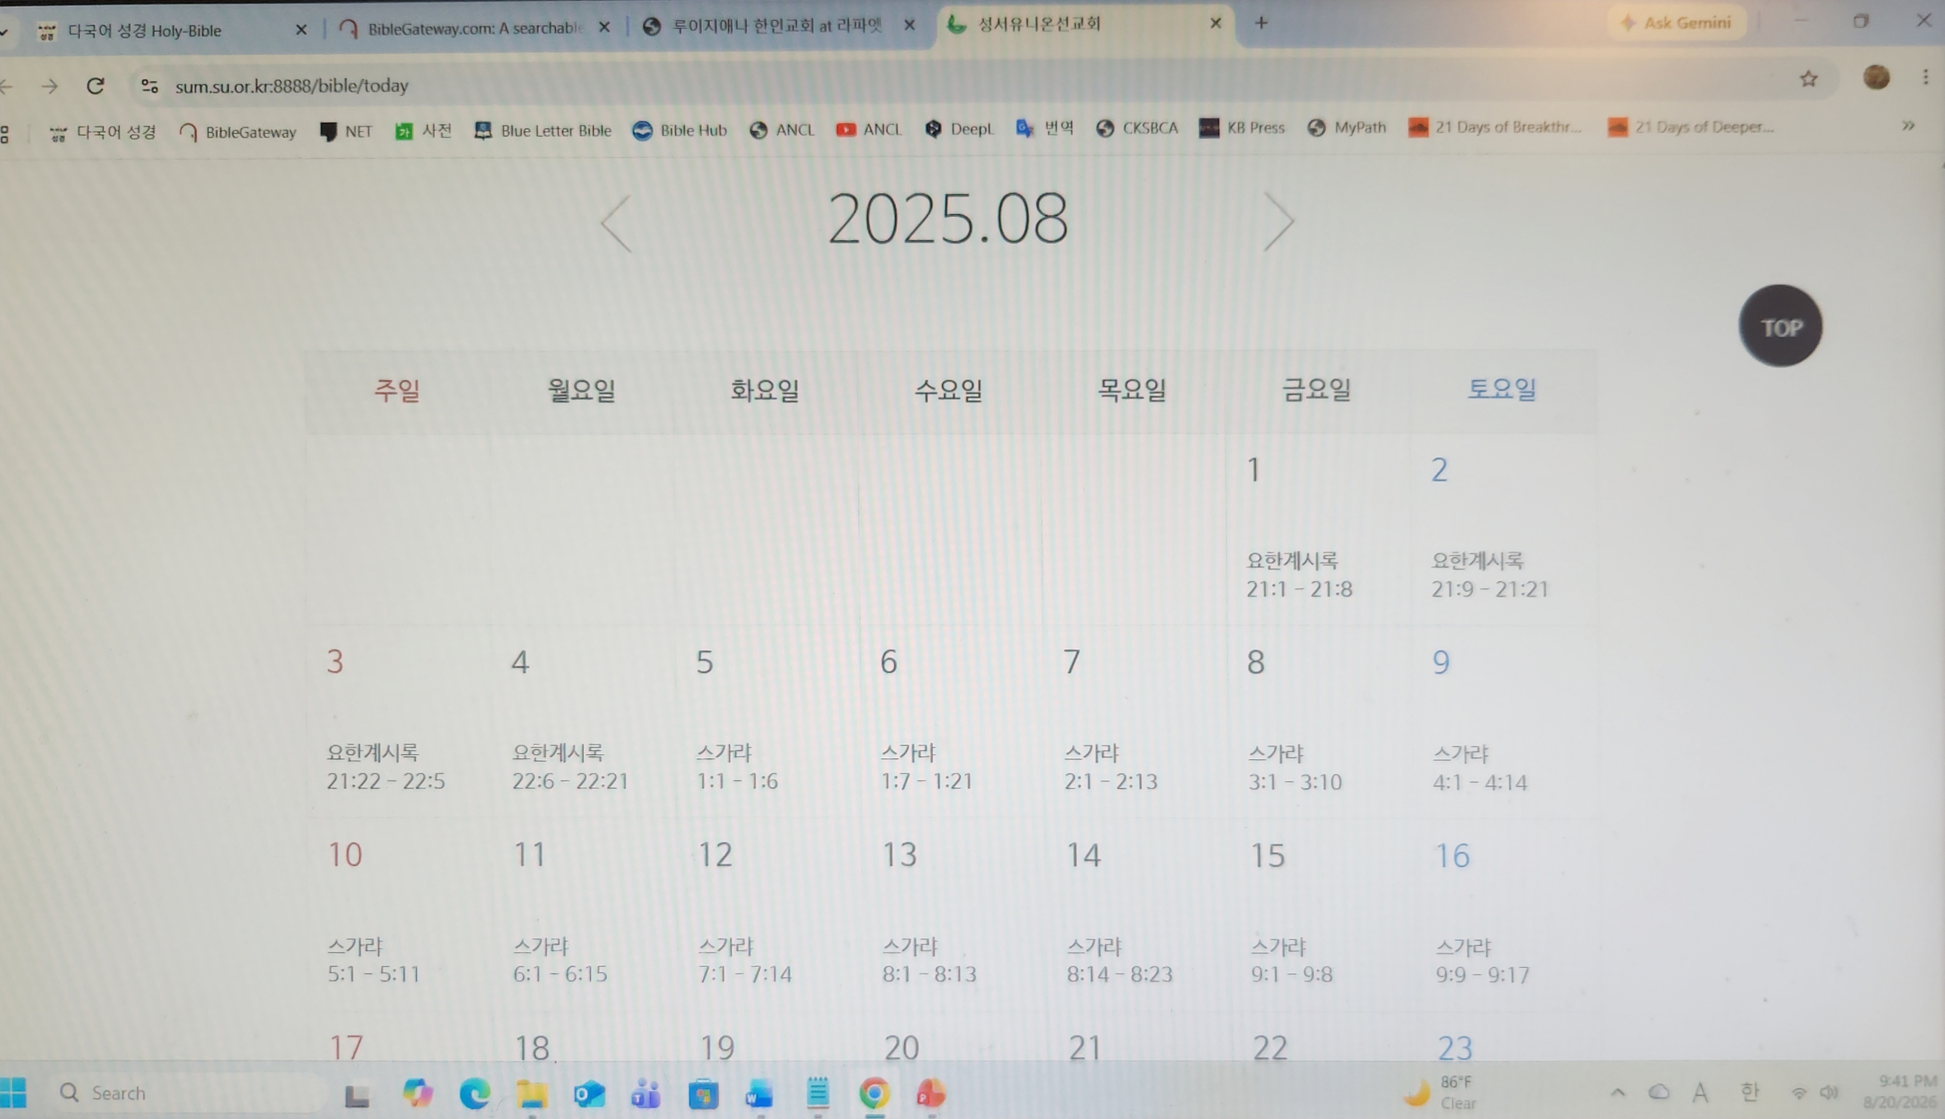Bookmark this page with the star icon

click(x=1808, y=78)
